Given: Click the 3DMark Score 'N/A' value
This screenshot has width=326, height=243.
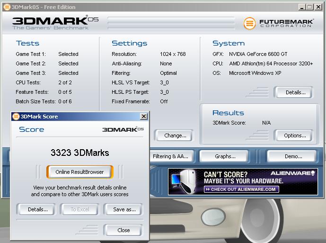Looking at the screenshot, I should pyautogui.click(x=266, y=123).
